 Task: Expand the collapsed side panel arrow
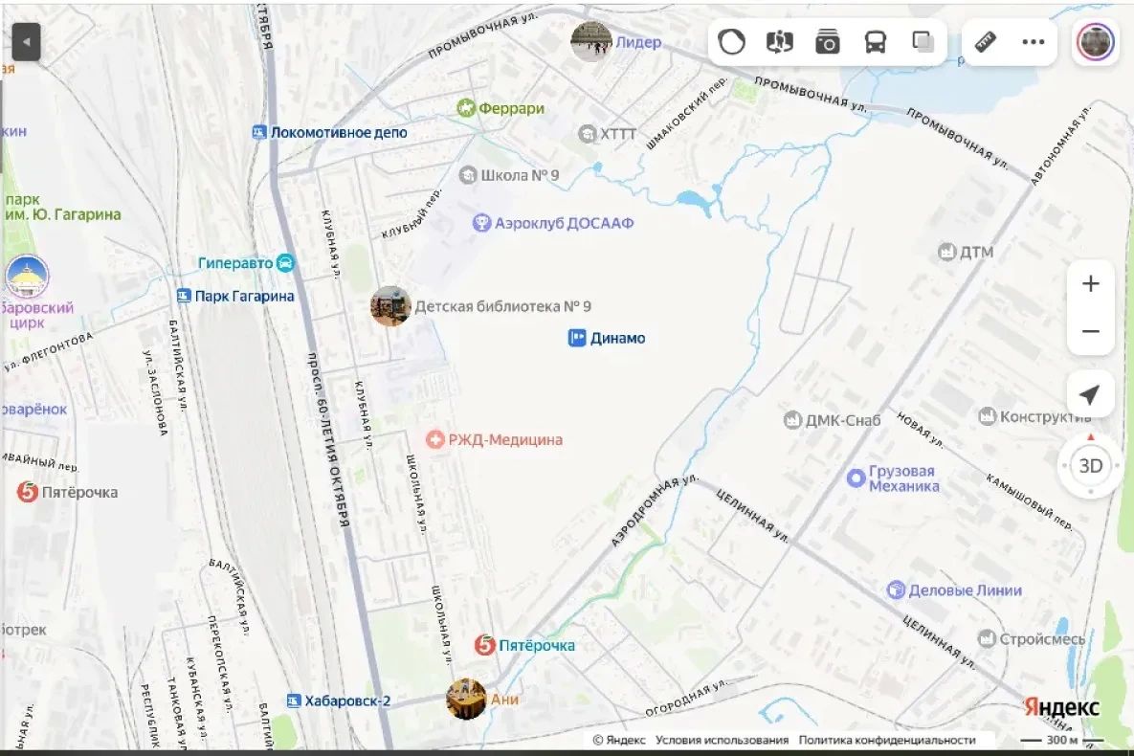click(x=26, y=42)
